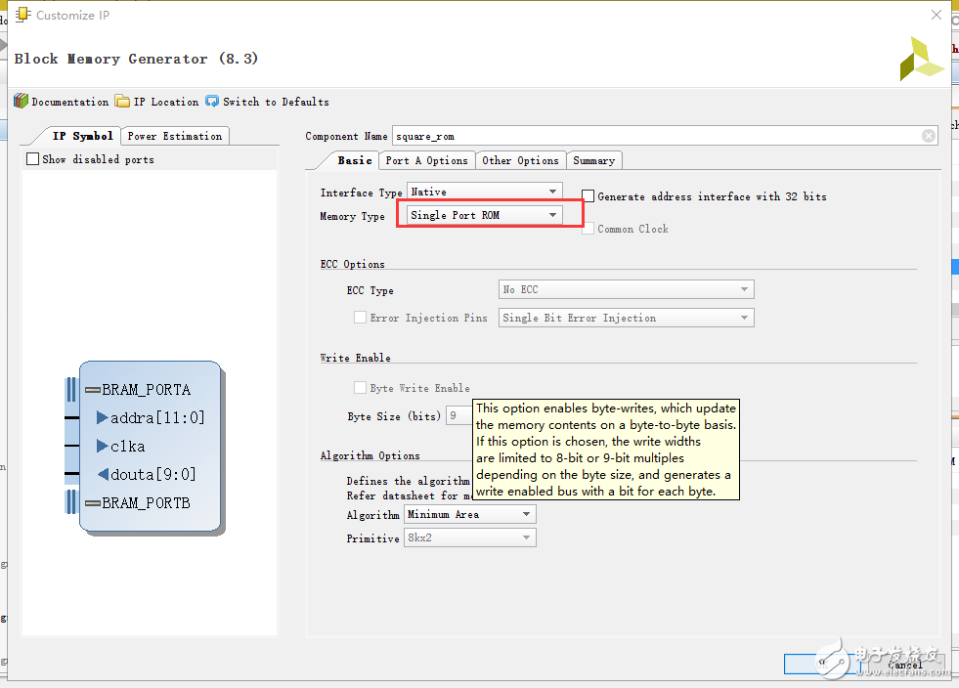959x688 pixels.
Task: Click the IP Location folder icon
Action: [122, 102]
